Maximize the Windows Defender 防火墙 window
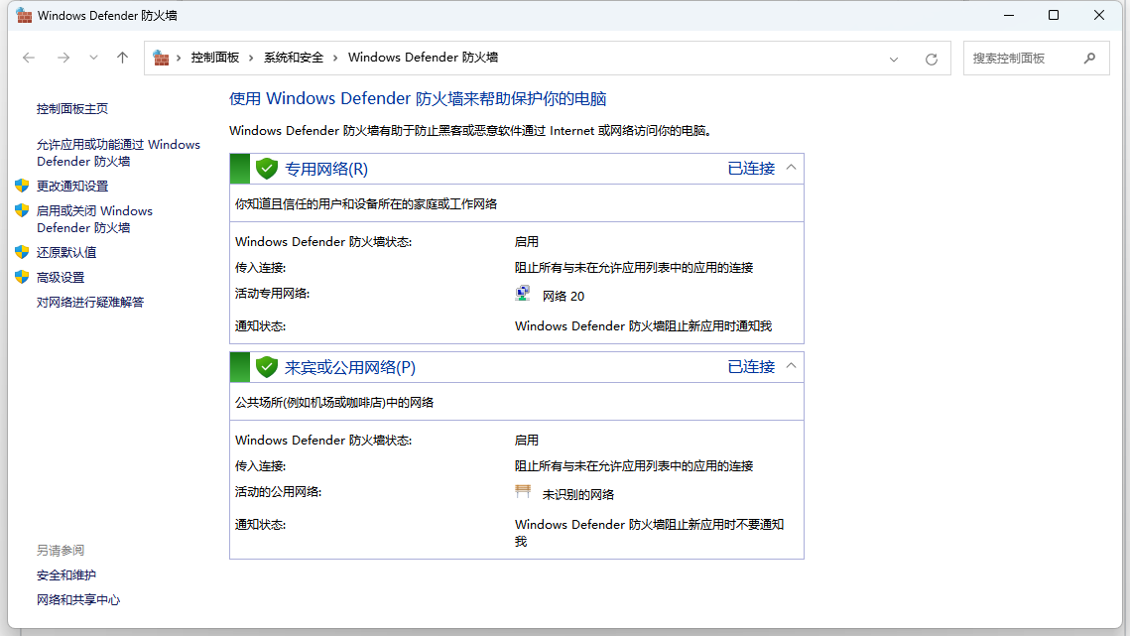 (1054, 15)
